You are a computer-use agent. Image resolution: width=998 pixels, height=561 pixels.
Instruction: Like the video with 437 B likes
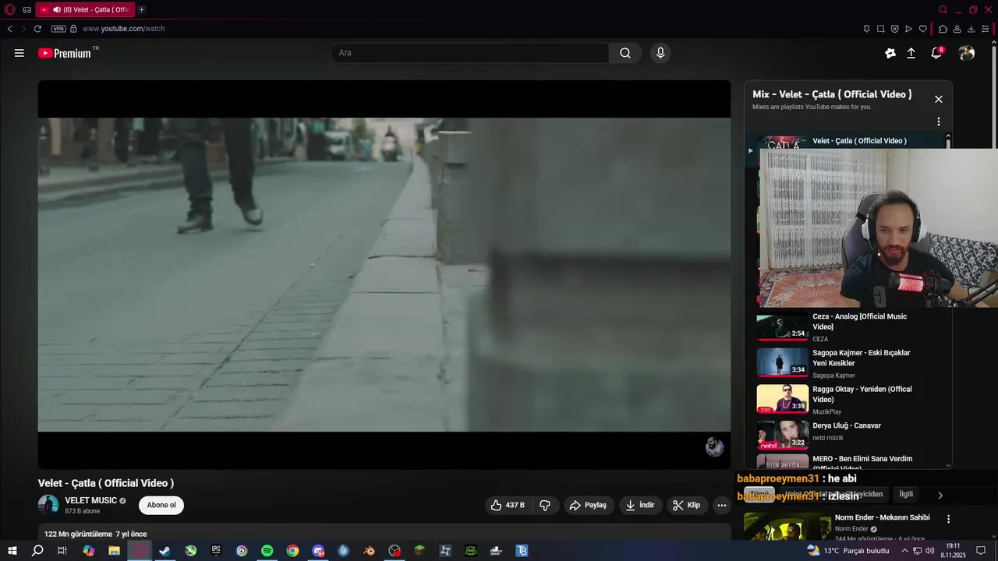click(507, 505)
